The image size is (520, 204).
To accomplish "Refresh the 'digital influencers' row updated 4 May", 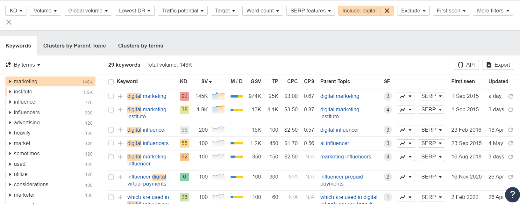I will point(510,143).
